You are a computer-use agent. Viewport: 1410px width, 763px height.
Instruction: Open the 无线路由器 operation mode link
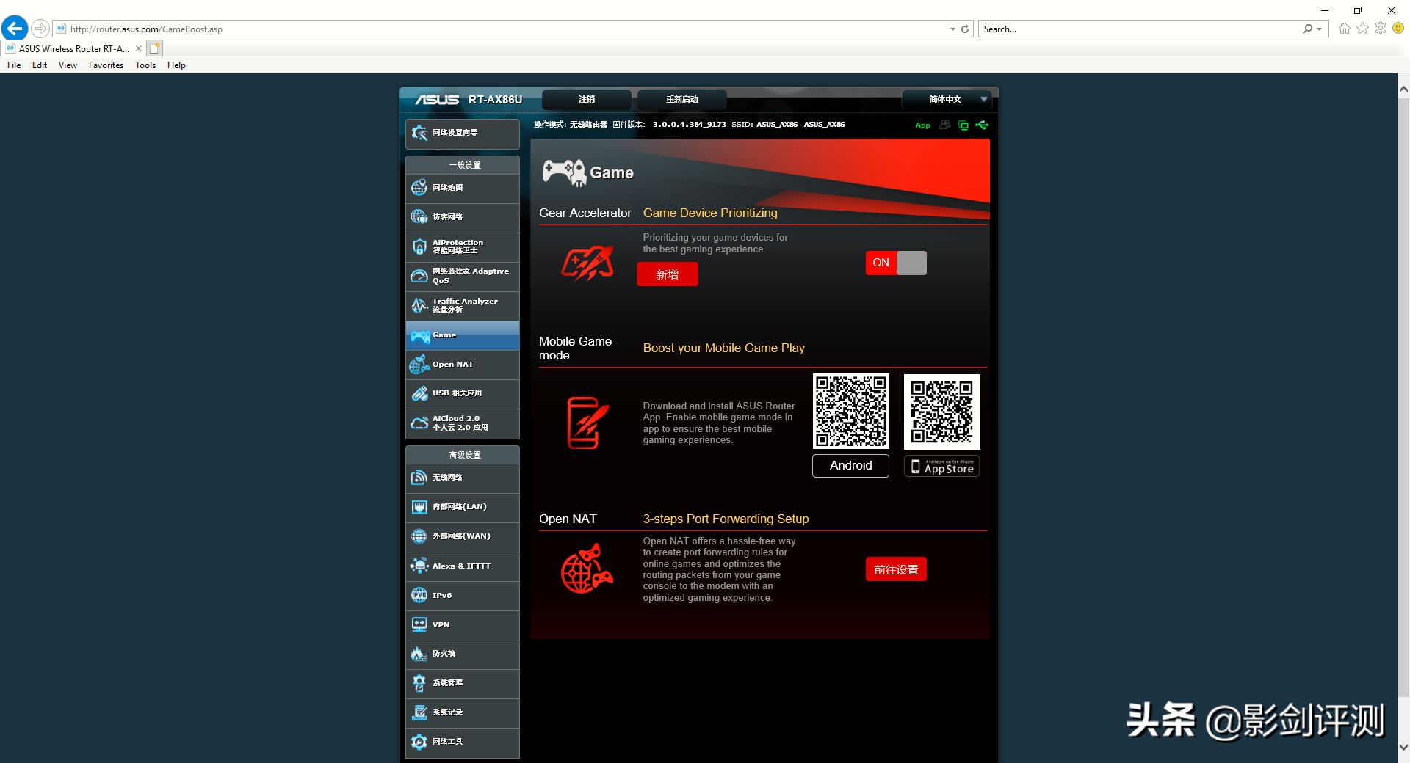[589, 125]
